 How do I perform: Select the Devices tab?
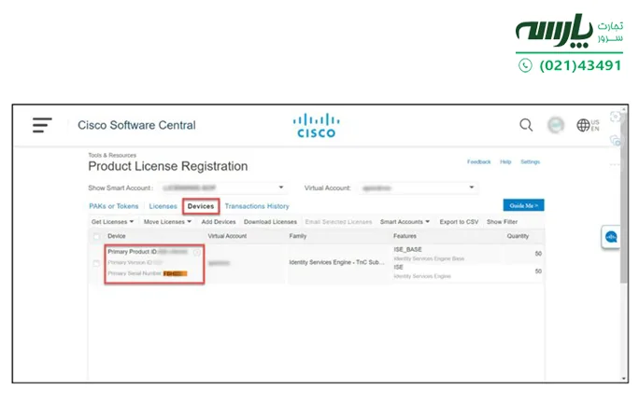(x=201, y=206)
